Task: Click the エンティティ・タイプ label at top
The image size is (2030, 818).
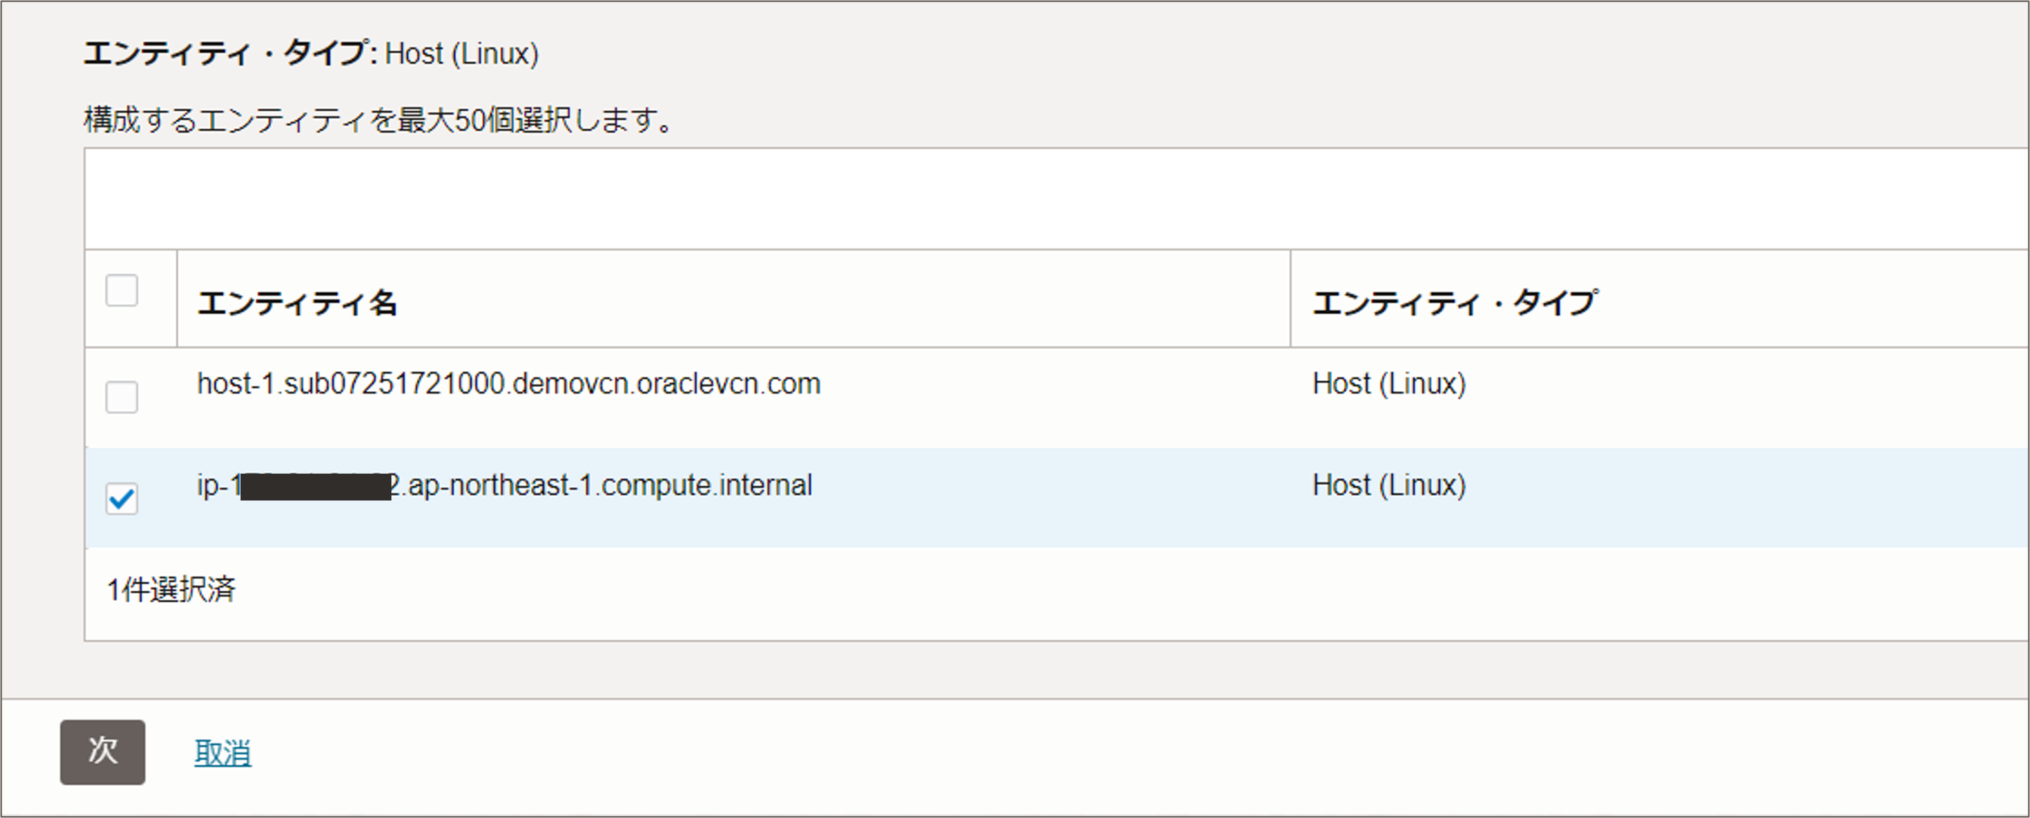Action: [225, 54]
